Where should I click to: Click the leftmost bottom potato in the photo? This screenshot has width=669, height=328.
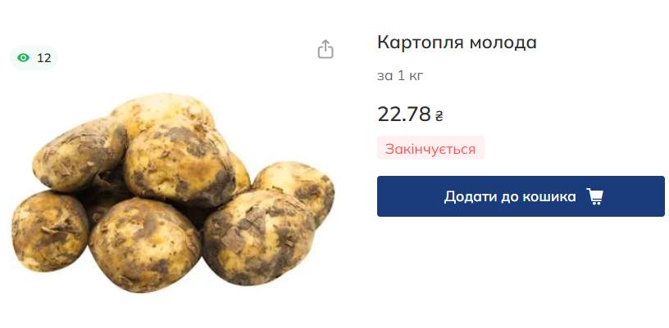pyautogui.click(x=49, y=231)
